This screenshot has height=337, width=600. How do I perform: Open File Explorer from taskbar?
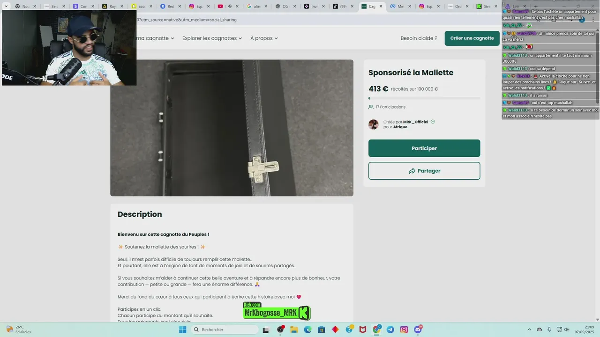click(x=294, y=330)
